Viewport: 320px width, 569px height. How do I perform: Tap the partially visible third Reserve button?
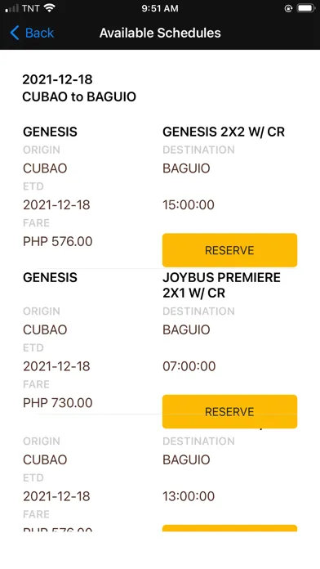coord(229,528)
